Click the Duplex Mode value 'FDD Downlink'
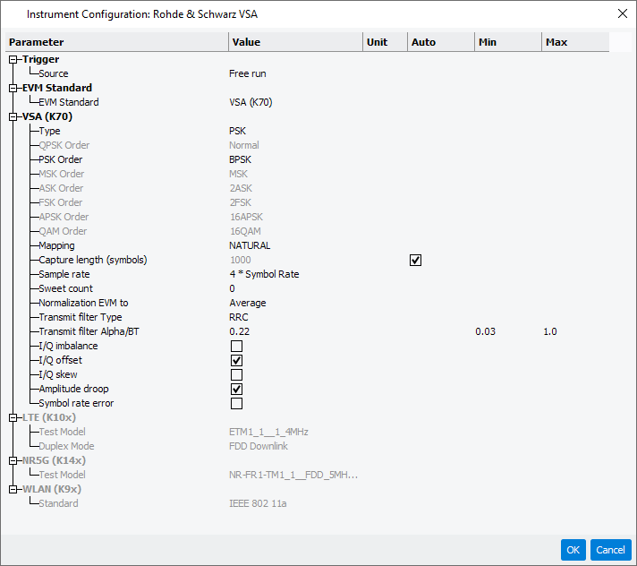This screenshot has height=566, width=637. [x=259, y=446]
